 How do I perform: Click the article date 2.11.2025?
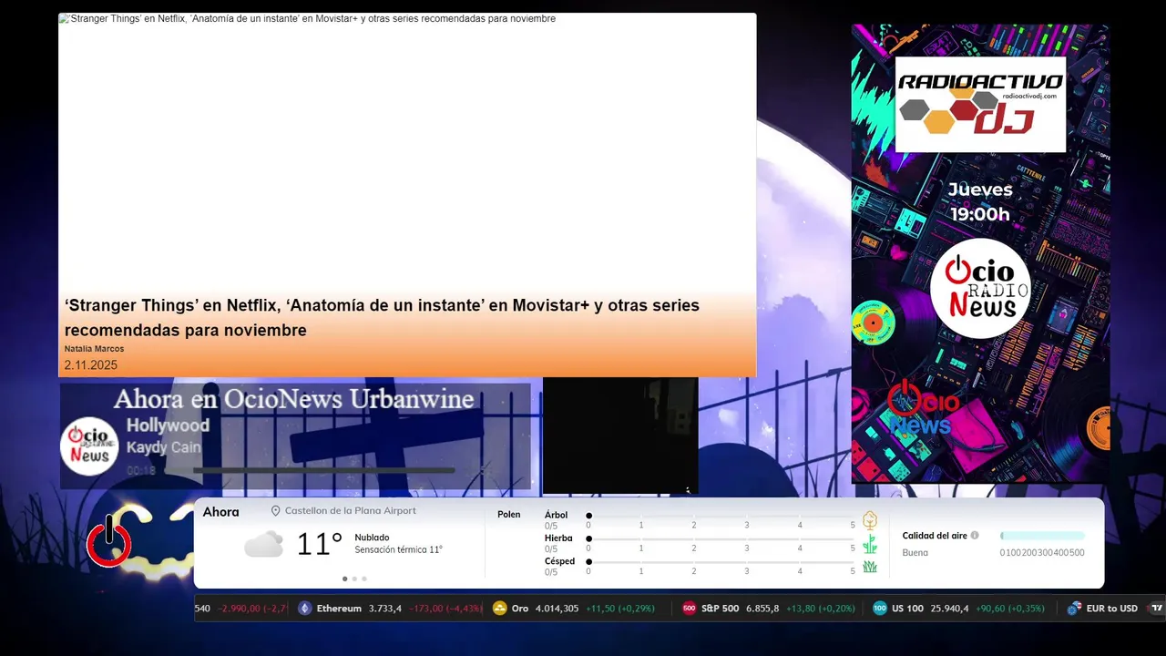click(x=90, y=365)
